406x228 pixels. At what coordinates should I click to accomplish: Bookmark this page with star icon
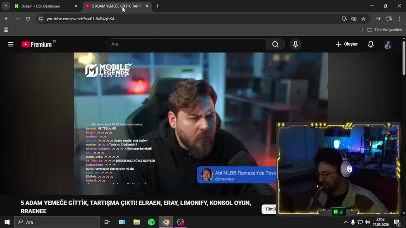coord(363,19)
